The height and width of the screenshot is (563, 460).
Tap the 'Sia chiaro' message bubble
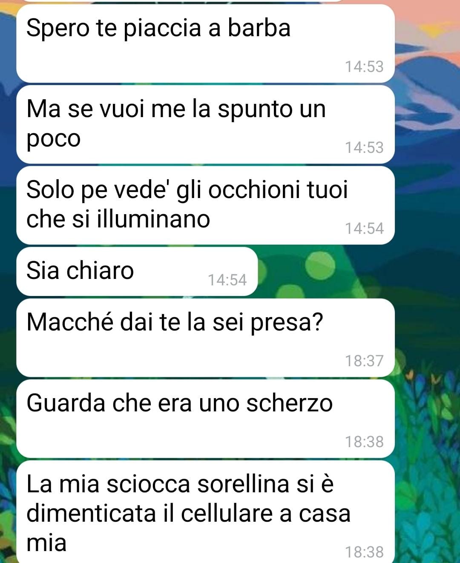click(x=137, y=271)
